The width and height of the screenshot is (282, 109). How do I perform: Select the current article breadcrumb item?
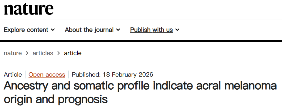click(x=73, y=53)
